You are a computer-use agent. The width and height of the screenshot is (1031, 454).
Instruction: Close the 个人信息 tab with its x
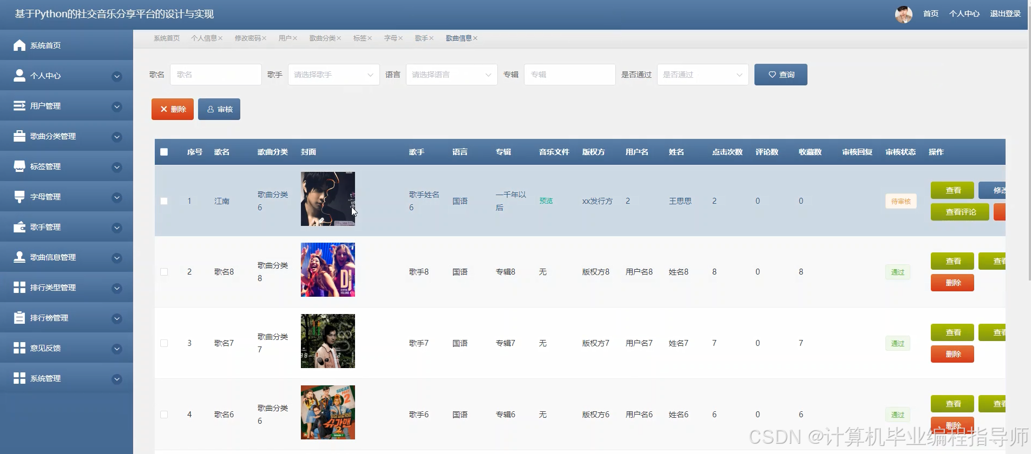click(220, 38)
